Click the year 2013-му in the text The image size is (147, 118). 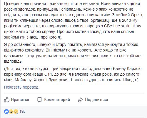click(x=130, y=21)
